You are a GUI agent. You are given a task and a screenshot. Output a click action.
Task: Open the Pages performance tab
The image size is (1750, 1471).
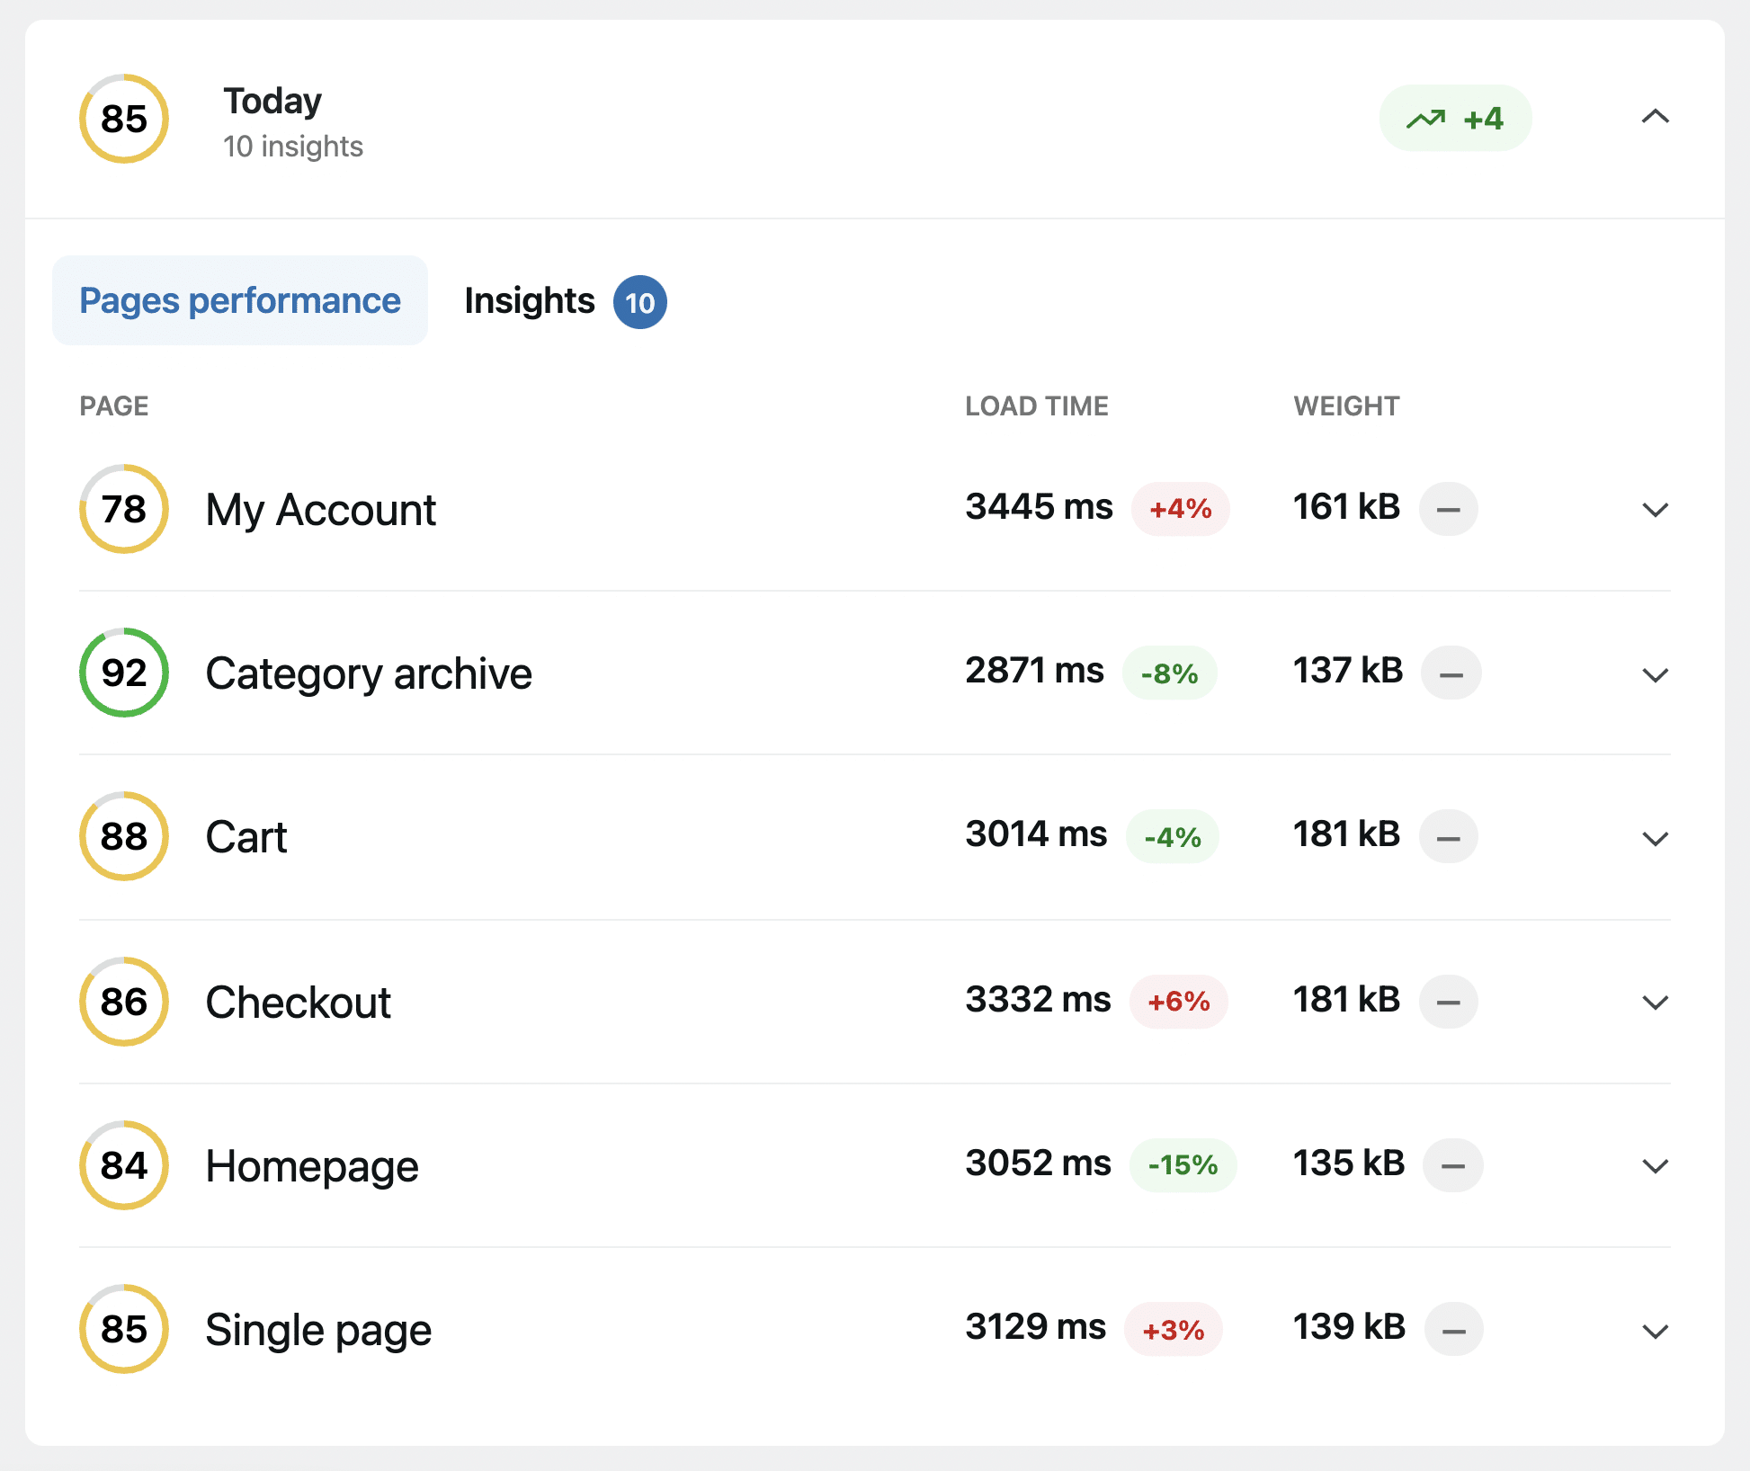tap(239, 300)
